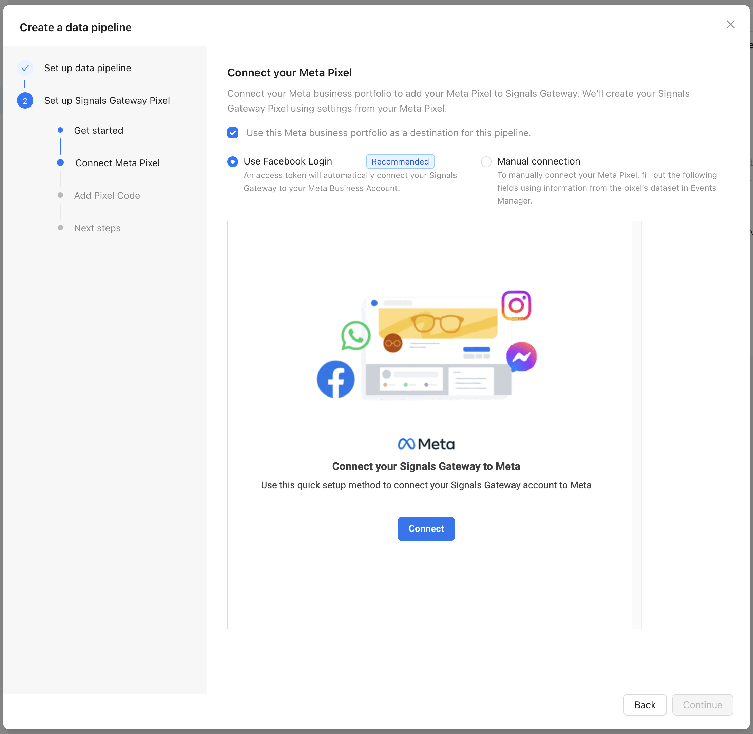Jump to the Add Pixel Code step
Image resolution: width=753 pixels, height=734 pixels.
point(107,195)
